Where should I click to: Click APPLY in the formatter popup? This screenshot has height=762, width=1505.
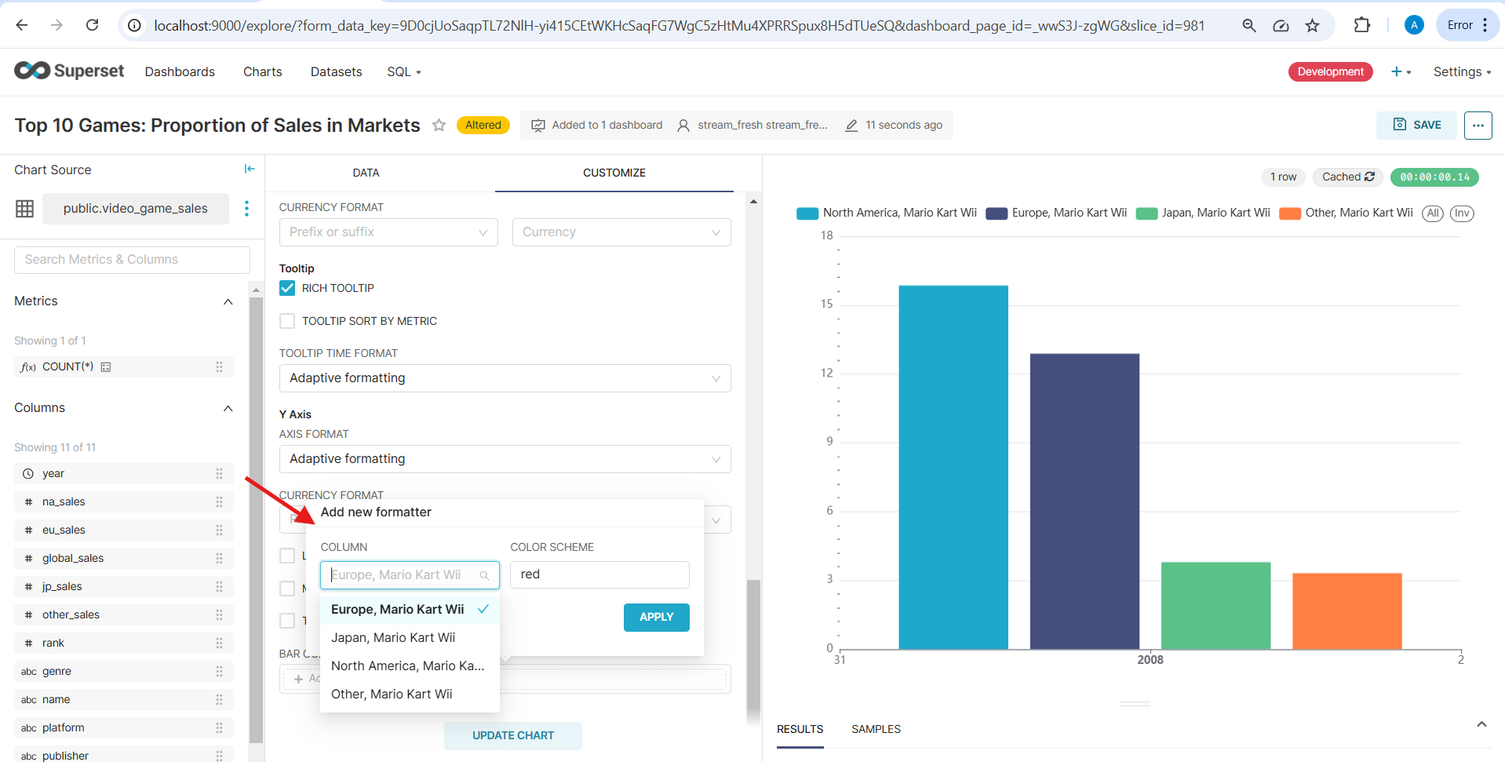click(x=656, y=618)
